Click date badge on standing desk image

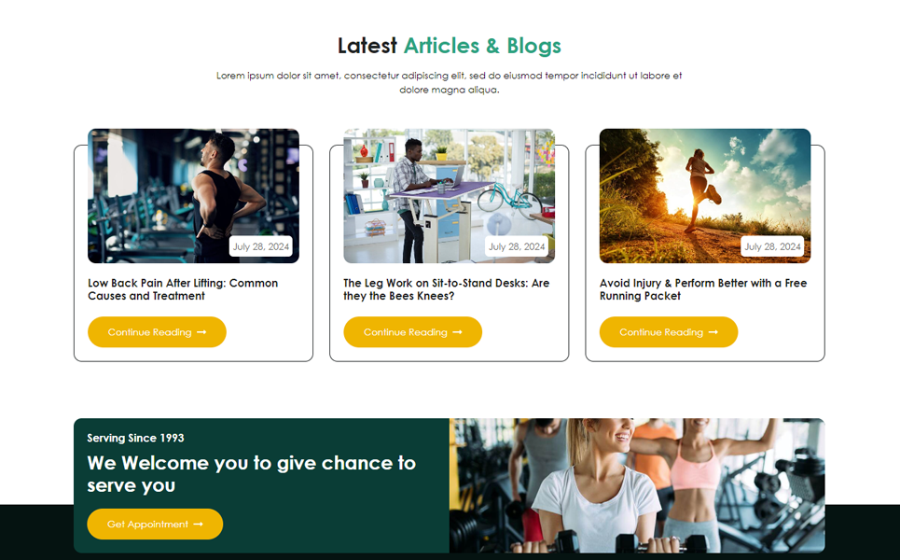[517, 246]
